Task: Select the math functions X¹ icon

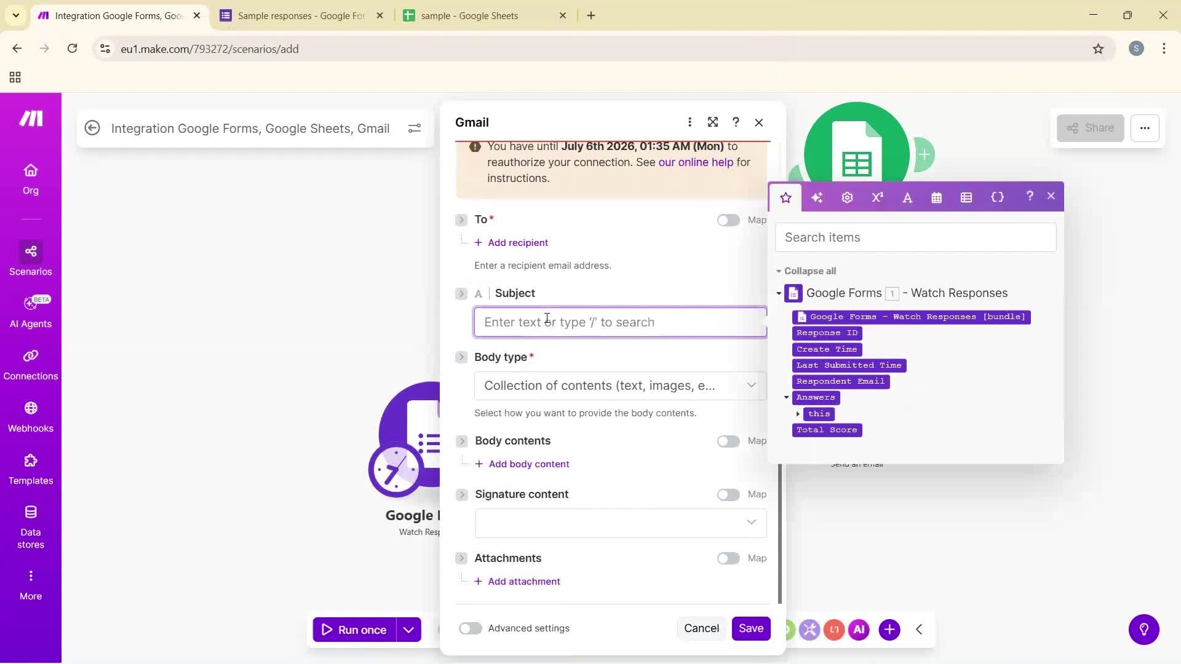Action: [x=877, y=197]
